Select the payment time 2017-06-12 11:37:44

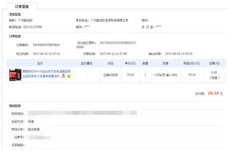[x=113, y=54]
